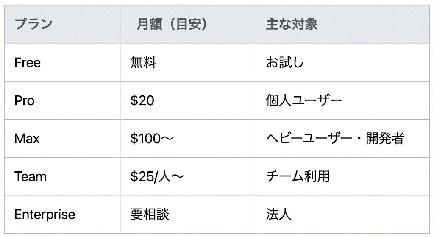
Task: Click the 開発者 text in Max row
Action: pyautogui.click(x=385, y=139)
